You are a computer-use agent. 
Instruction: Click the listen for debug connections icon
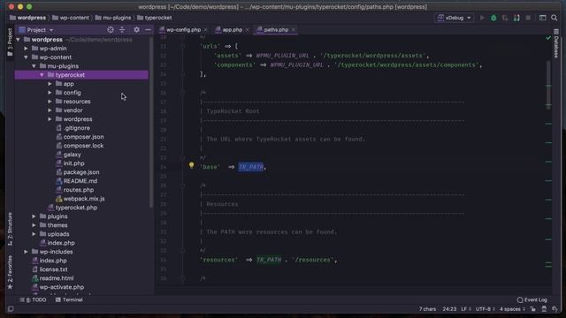pos(516,18)
